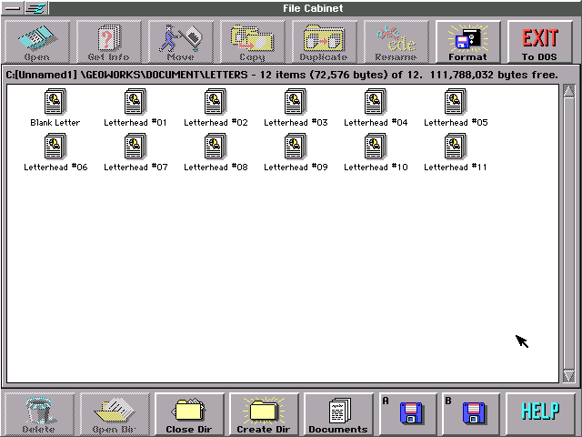Image resolution: width=582 pixels, height=437 pixels.
Task: Select the Letterhead #03 document icon
Action: 296,101
